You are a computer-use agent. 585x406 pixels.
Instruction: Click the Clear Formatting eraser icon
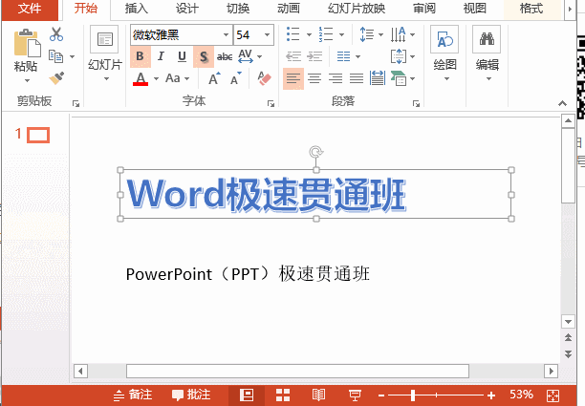click(265, 78)
